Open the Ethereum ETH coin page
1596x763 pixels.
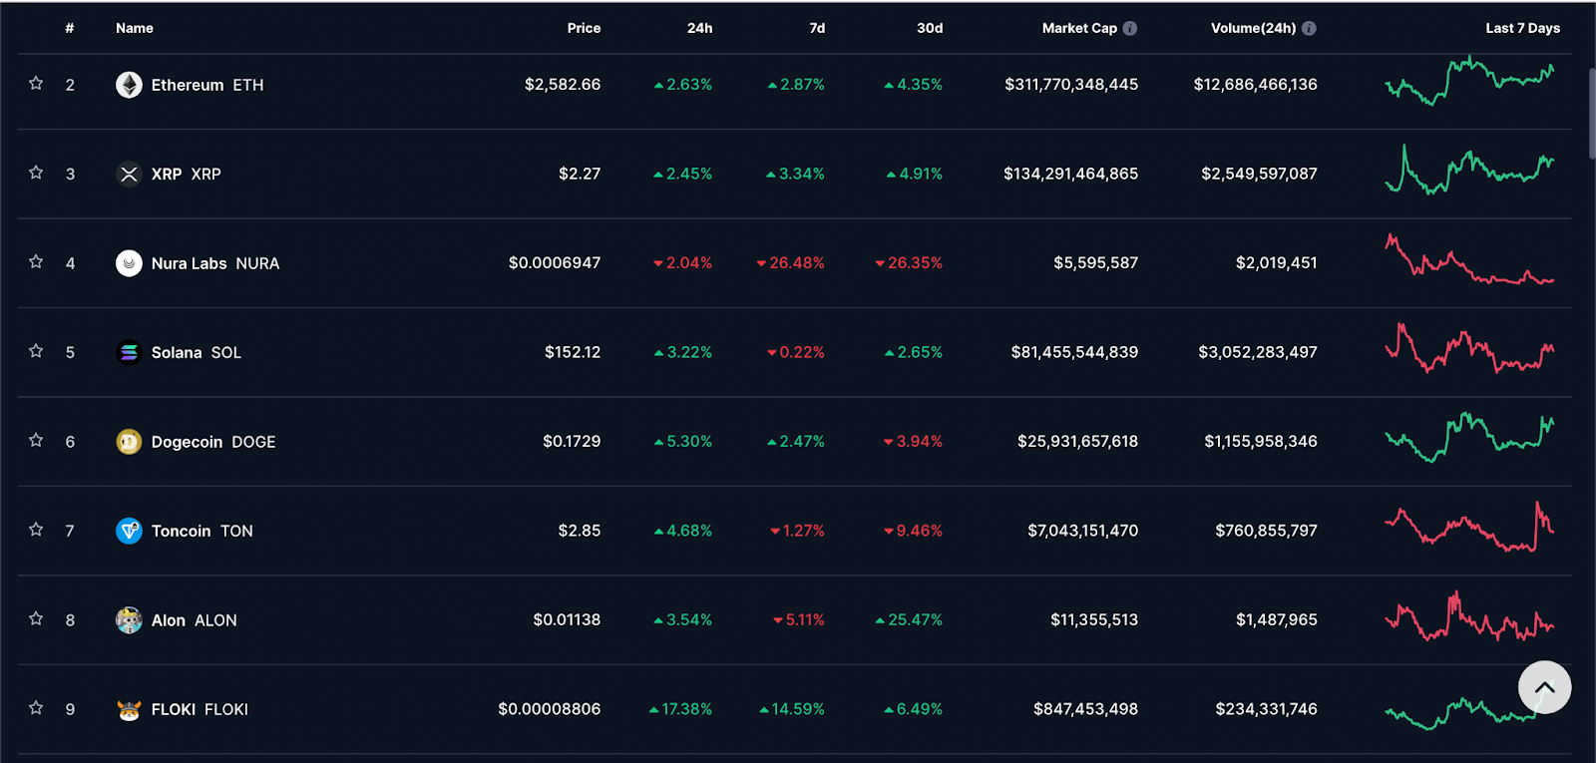207,85
